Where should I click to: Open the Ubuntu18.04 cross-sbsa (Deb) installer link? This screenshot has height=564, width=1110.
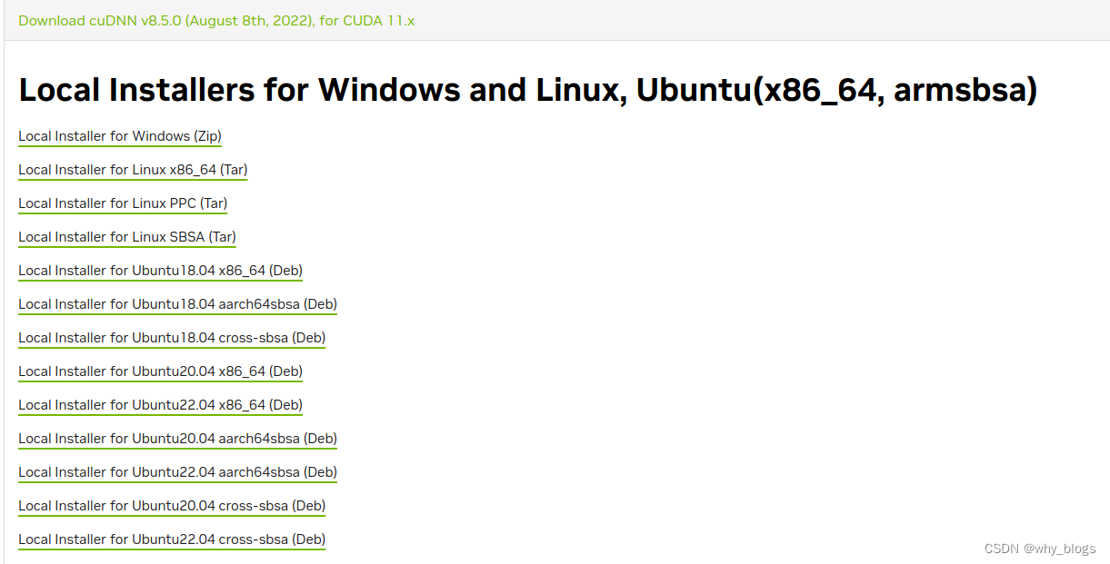click(x=171, y=338)
